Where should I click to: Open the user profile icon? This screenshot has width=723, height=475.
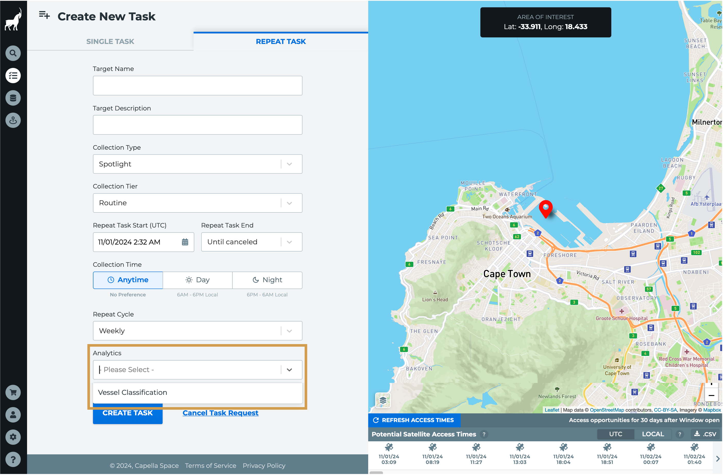point(13,415)
